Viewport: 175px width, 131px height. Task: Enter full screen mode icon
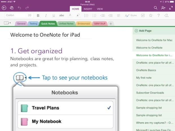171,8
